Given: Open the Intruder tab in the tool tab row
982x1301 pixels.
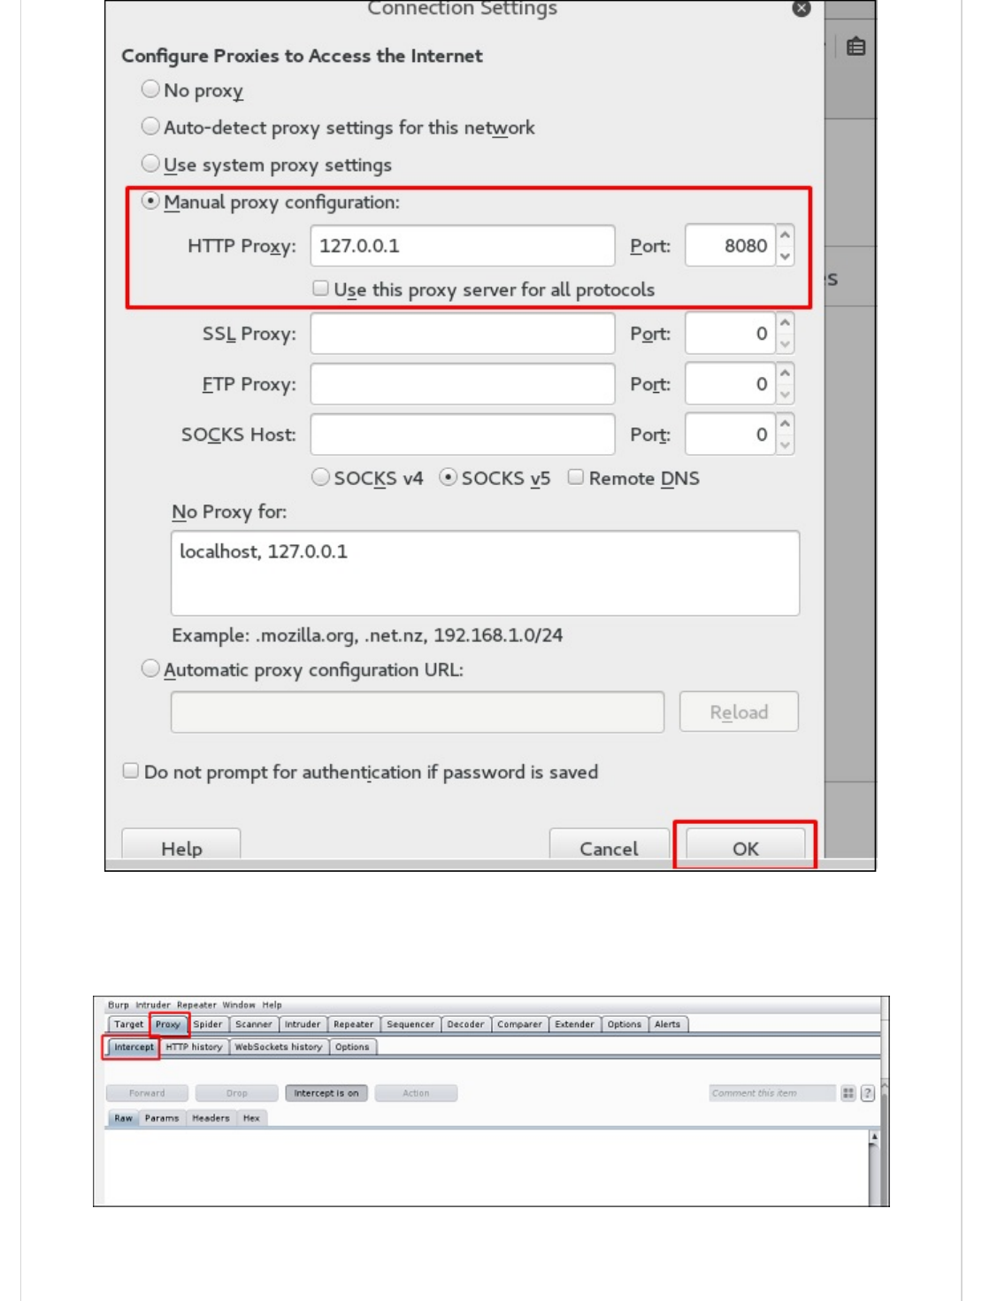Looking at the screenshot, I should [303, 1024].
